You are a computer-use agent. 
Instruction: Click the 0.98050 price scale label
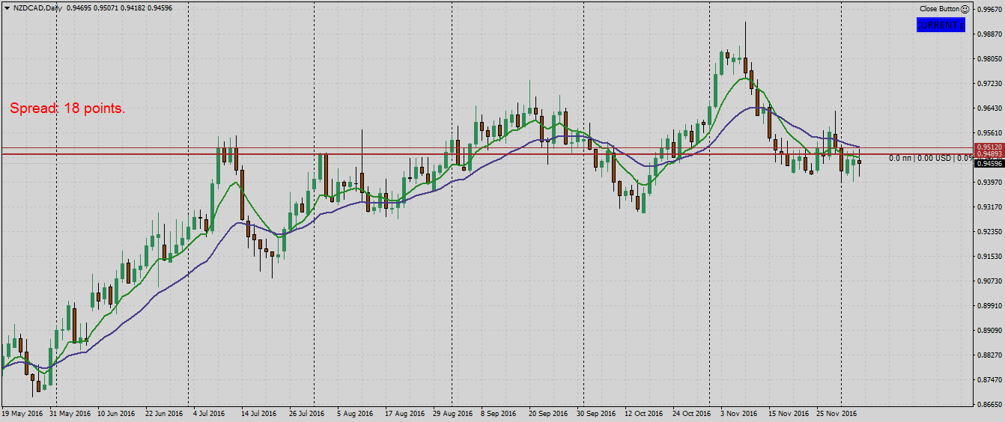(991, 58)
